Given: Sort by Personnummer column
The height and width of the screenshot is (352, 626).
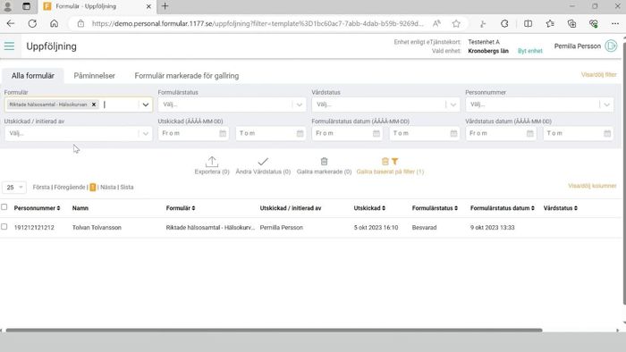Looking at the screenshot, I should point(37,208).
